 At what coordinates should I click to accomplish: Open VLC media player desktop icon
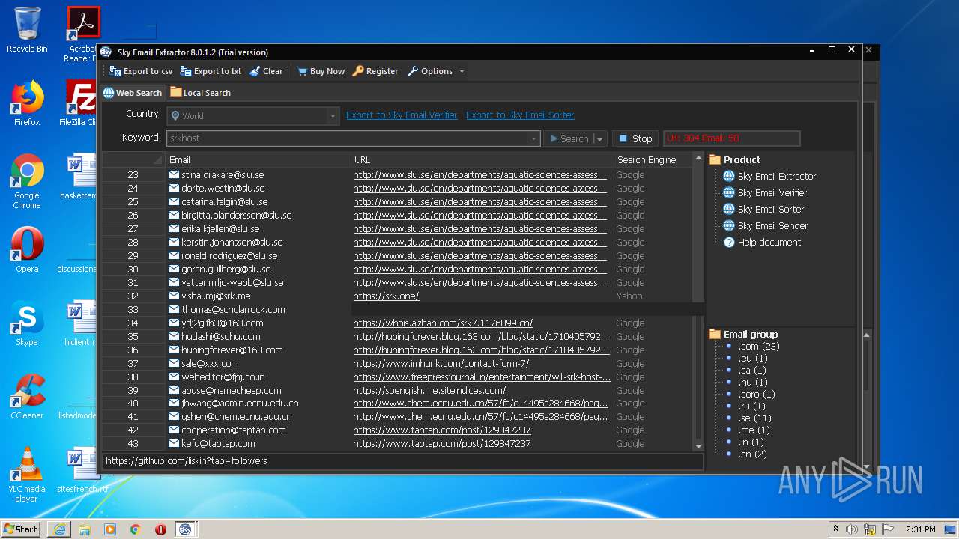click(x=27, y=475)
